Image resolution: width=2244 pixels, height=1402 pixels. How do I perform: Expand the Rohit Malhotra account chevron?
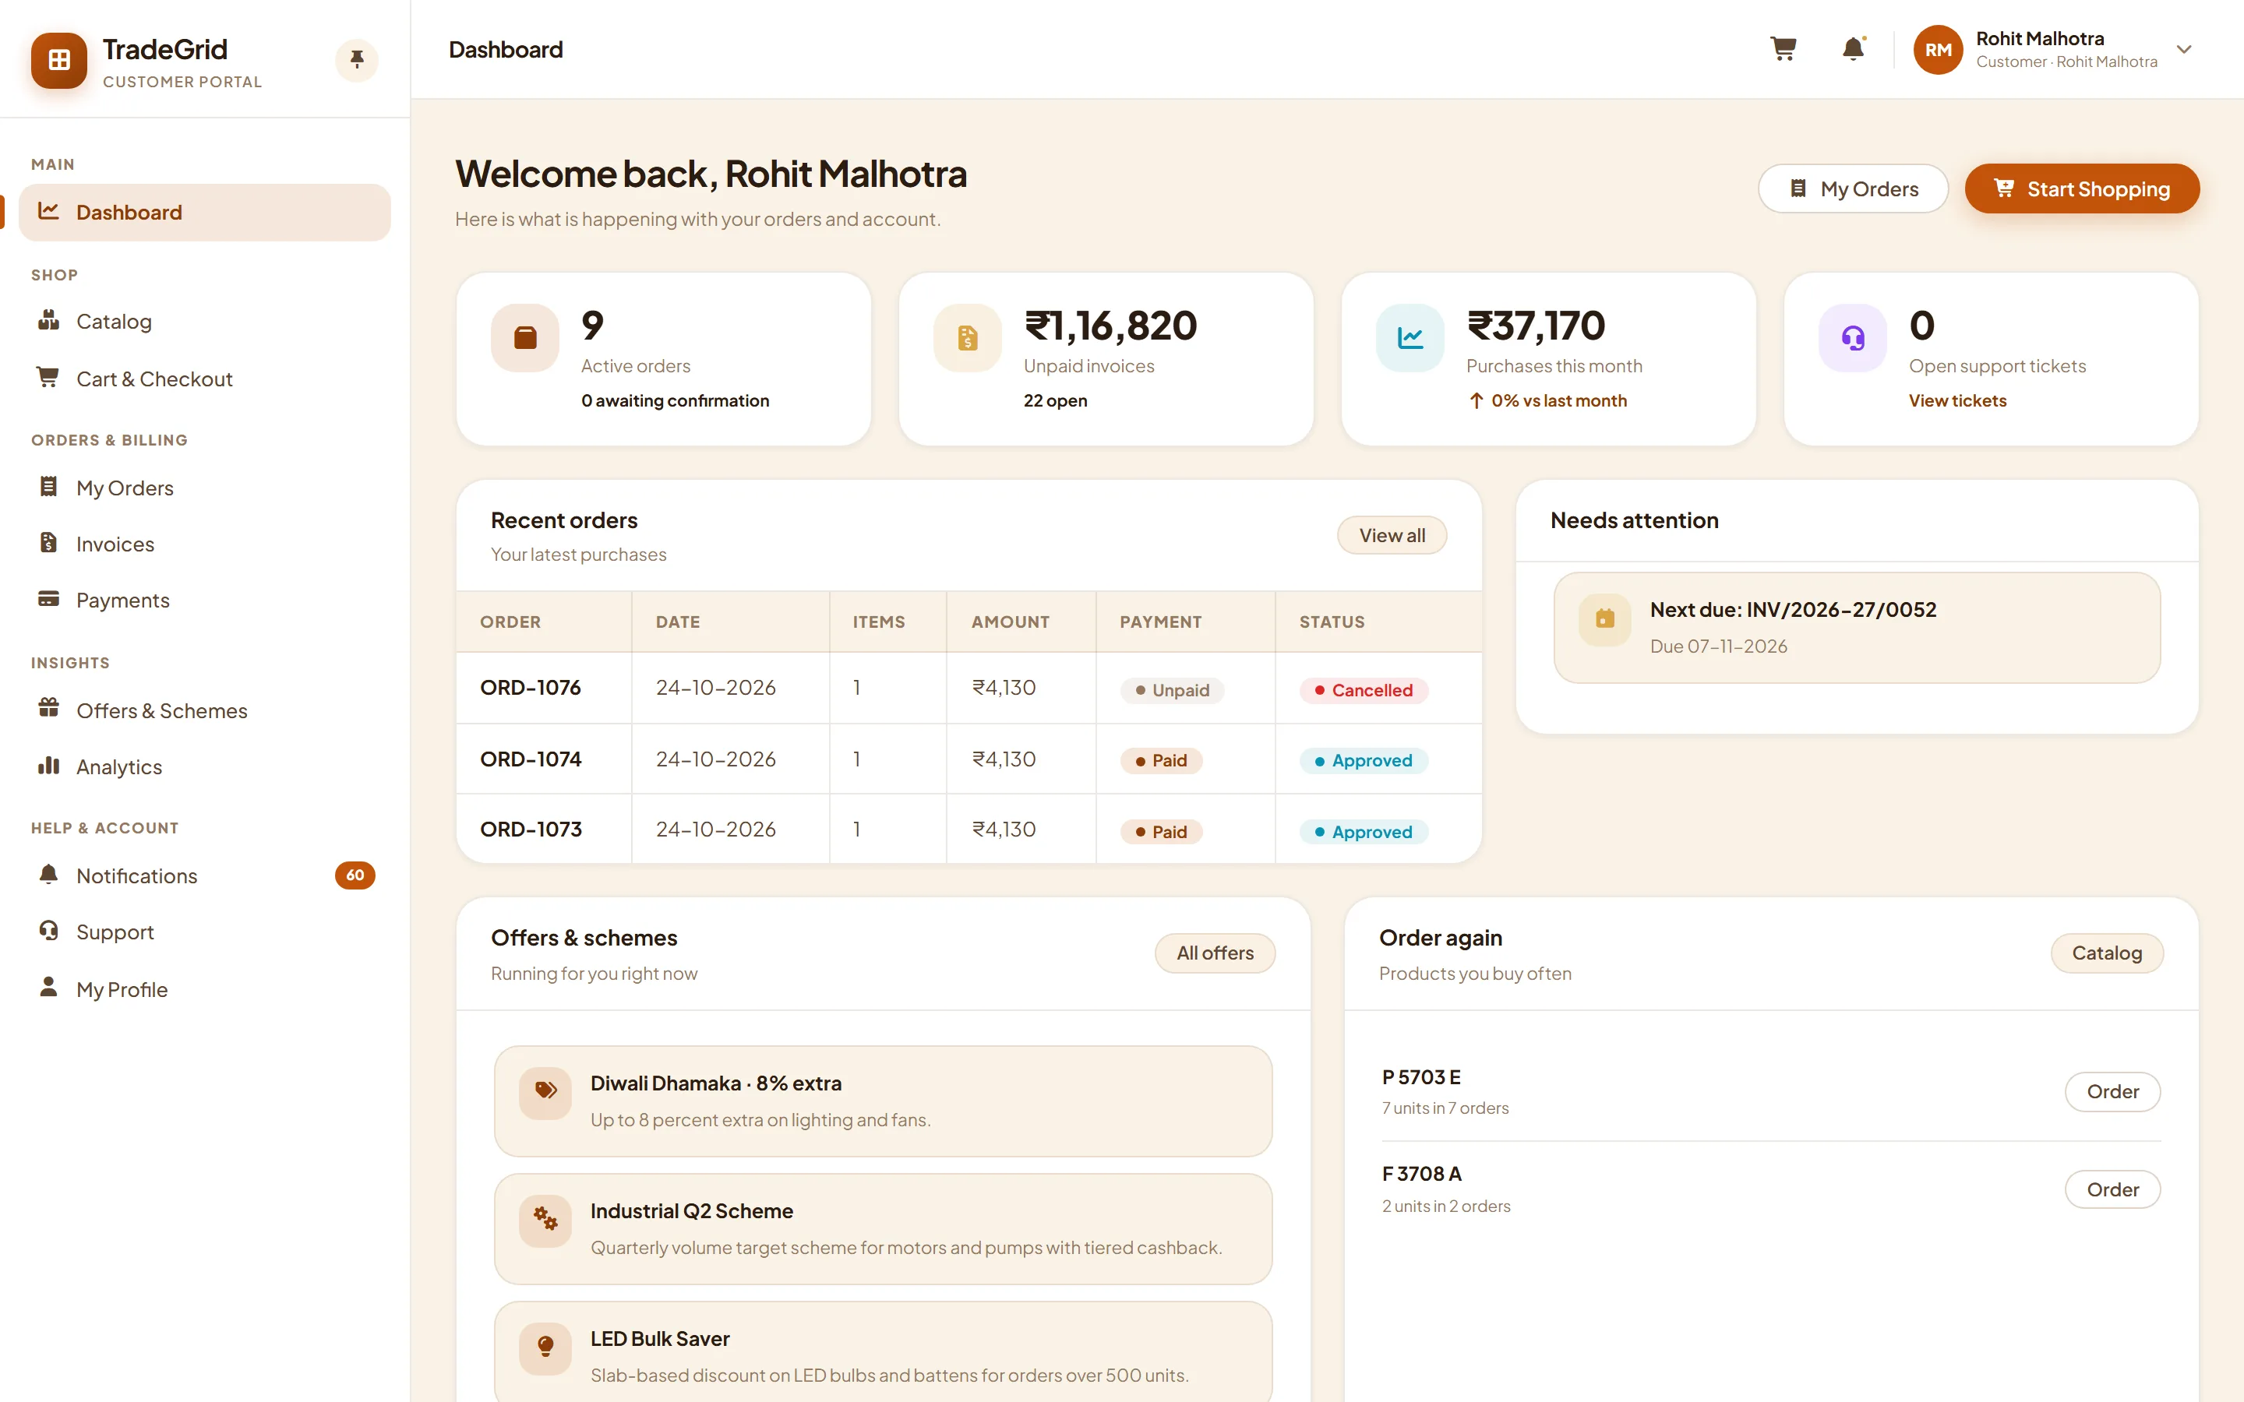pos(2184,50)
